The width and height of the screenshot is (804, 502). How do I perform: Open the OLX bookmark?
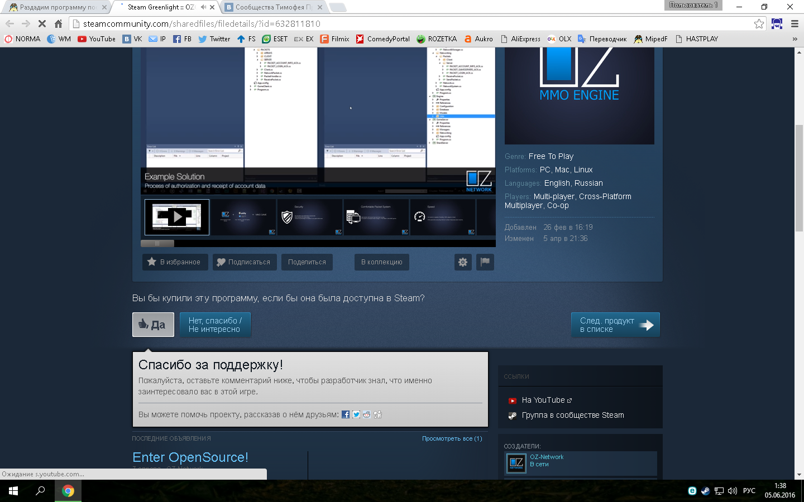pos(559,39)
